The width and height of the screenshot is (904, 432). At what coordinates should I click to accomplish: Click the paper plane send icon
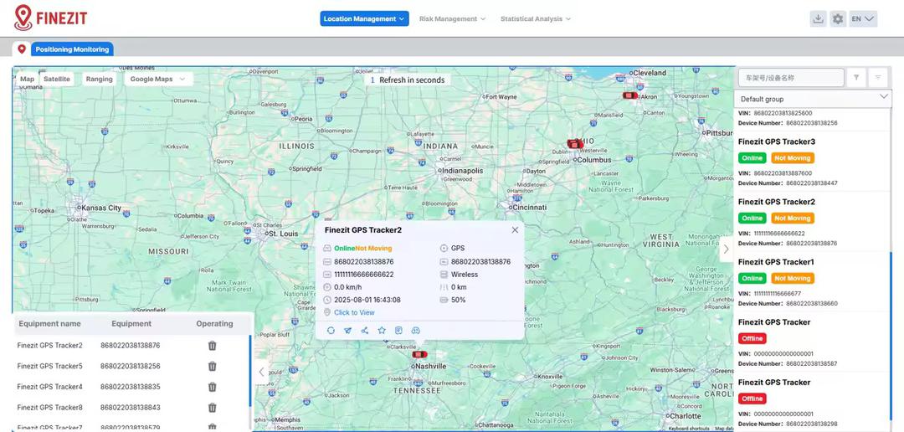coord(347,331)
